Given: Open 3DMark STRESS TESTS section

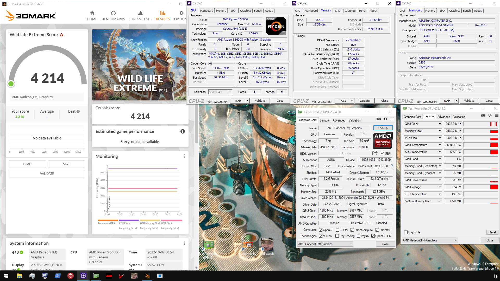Looking at the screenshot, I should click(140, 16).
